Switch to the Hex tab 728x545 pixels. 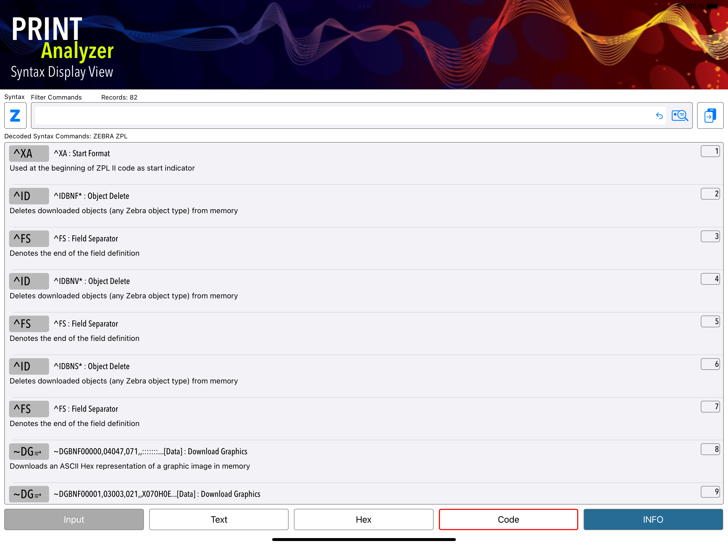tap(363, 519)
